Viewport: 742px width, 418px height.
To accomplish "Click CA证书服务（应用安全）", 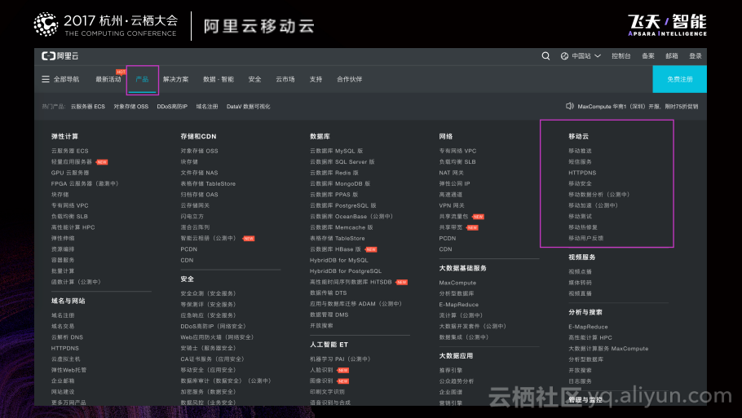I will pos(213,359).
